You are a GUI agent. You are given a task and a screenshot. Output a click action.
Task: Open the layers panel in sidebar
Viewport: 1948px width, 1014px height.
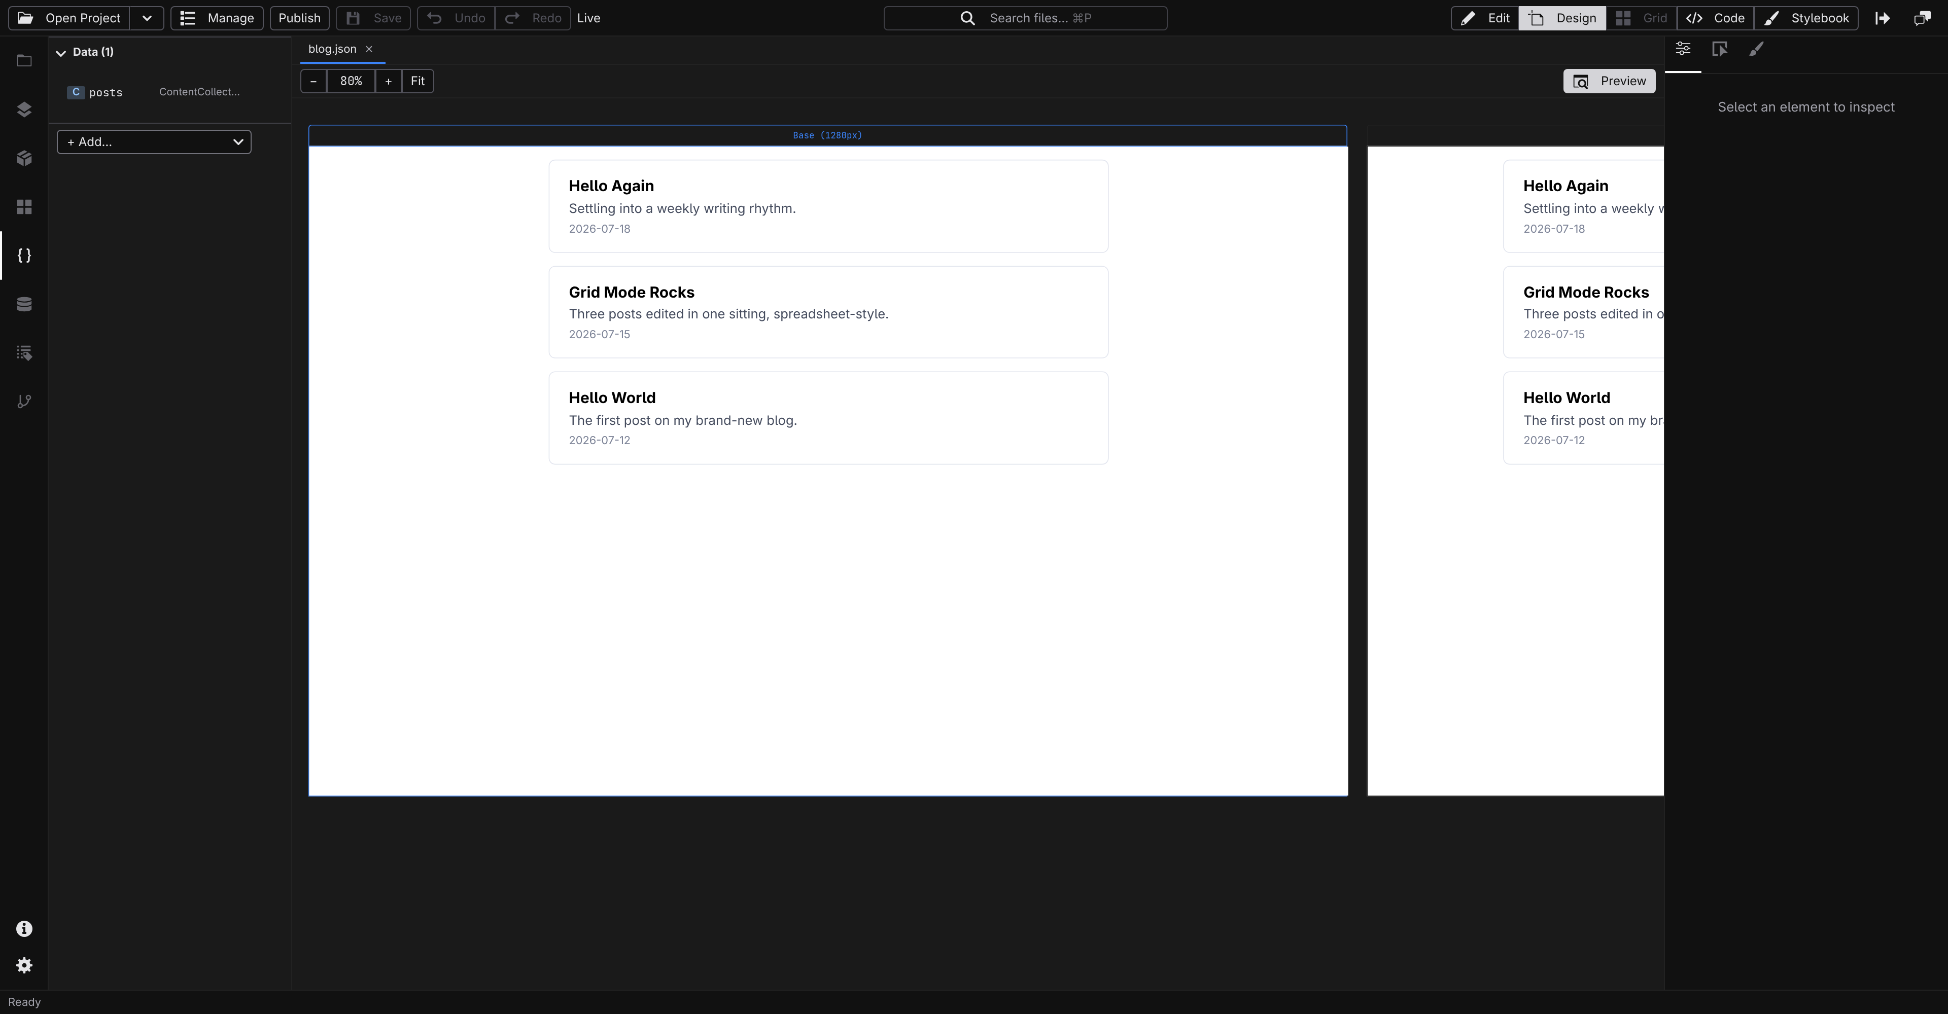[x=24, y=110]
